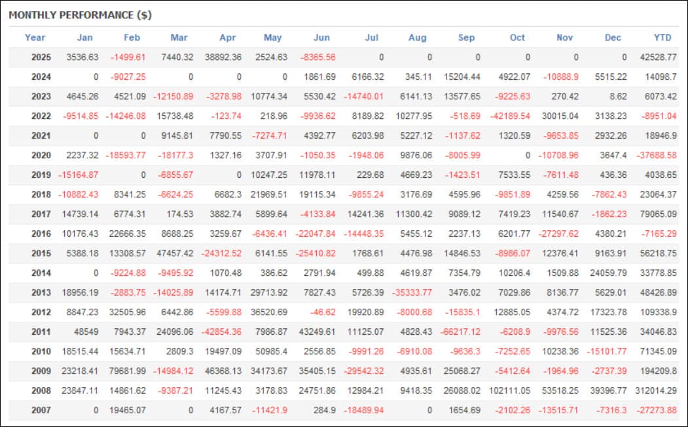The height and width of the screenshot is (427, 688).
Task: Select the 2017 year row label
Action: (41, 214)
